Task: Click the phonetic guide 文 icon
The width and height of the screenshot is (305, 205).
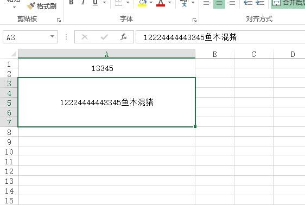Action: (184, 3)
